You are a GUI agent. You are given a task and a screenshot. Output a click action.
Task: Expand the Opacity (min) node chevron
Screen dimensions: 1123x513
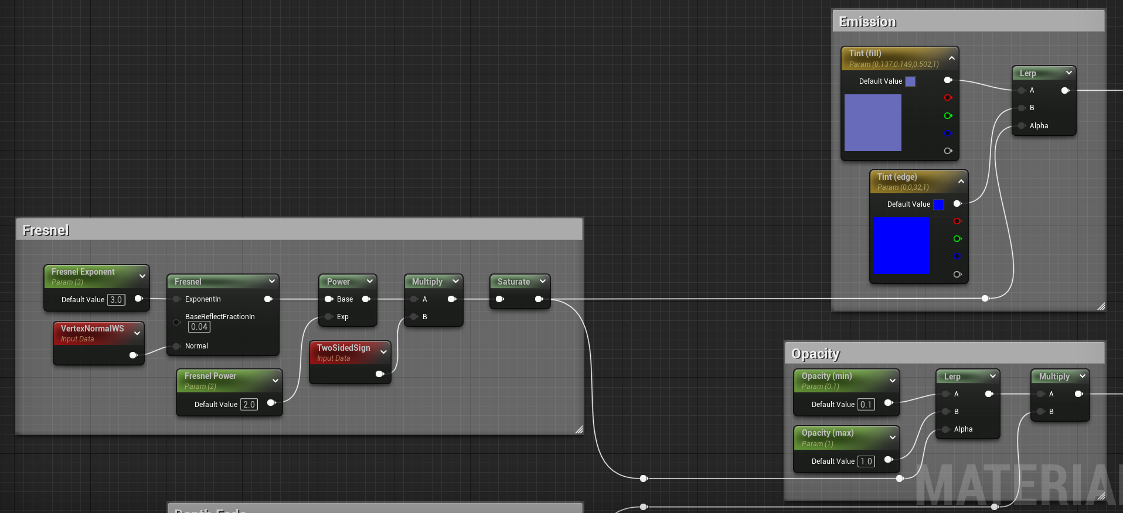point(892,380)
